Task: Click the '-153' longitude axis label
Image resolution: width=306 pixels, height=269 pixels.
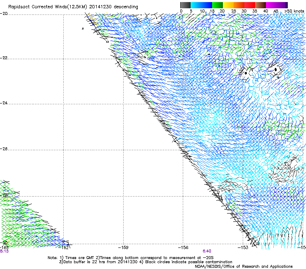Action: [x=243, y=247]
